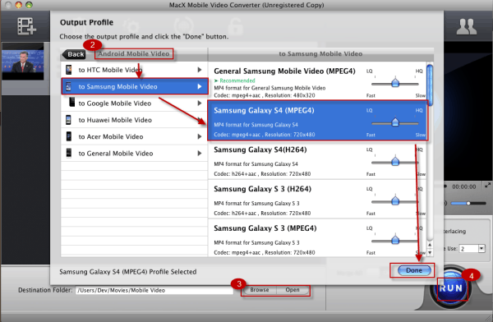Screen dimensions: 493x322
Task: Select Samsung Galaxy S4(H264) profile
Action: click(x=317, y=160)
